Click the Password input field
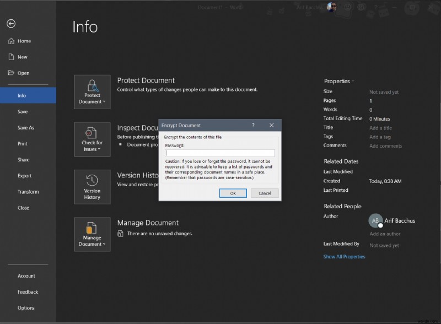 219,153
